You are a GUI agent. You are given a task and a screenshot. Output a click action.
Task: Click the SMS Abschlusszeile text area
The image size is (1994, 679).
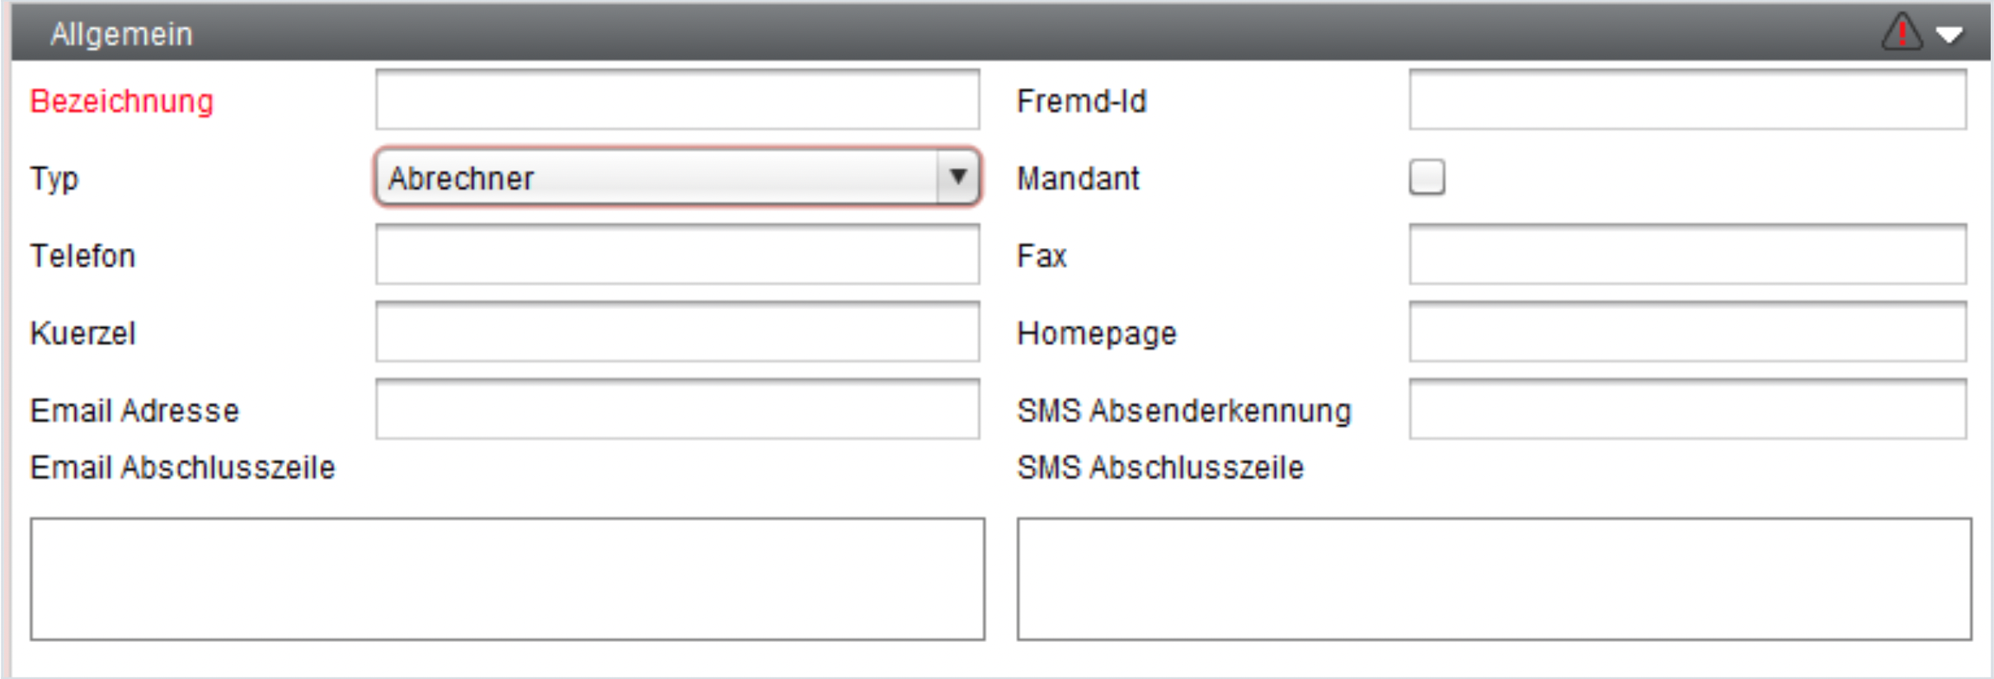click(x=1494, y=579)
